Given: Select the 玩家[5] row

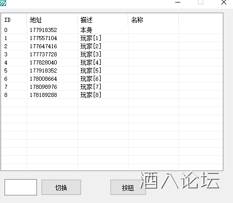Looking at the screenshot, I should click(x=112, y=71).
